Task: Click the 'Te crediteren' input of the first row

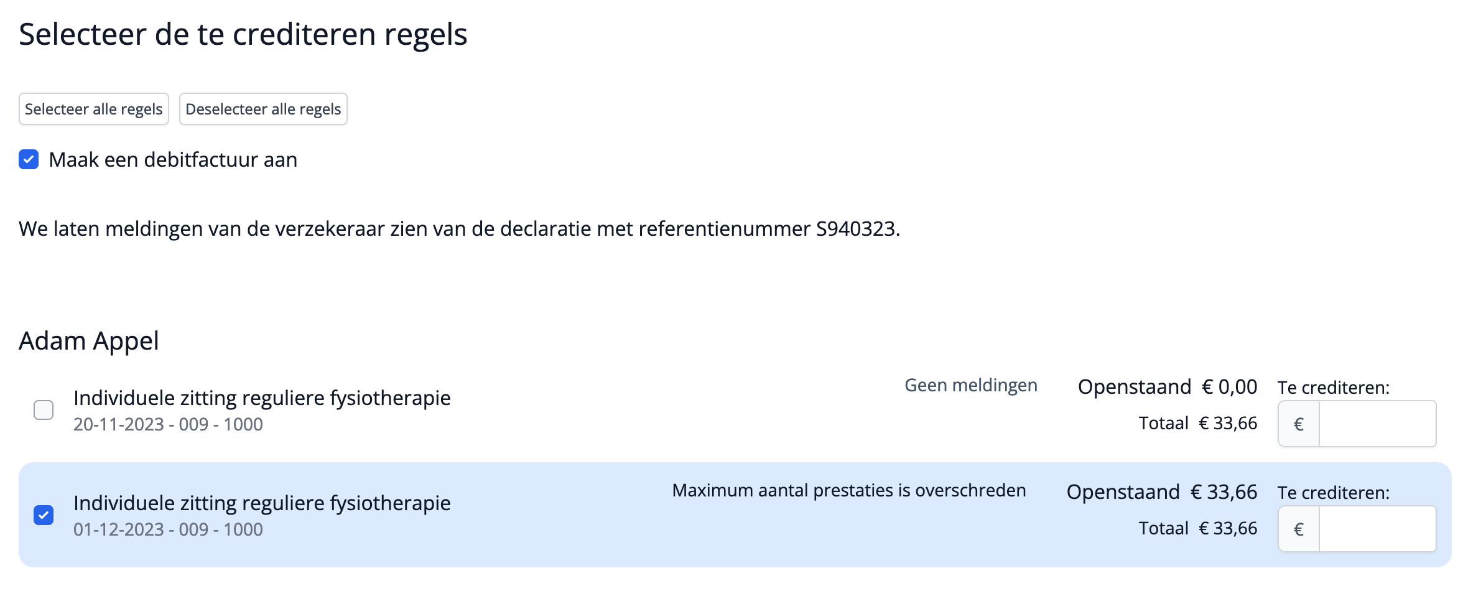Action: click(x=1375, y=424)
